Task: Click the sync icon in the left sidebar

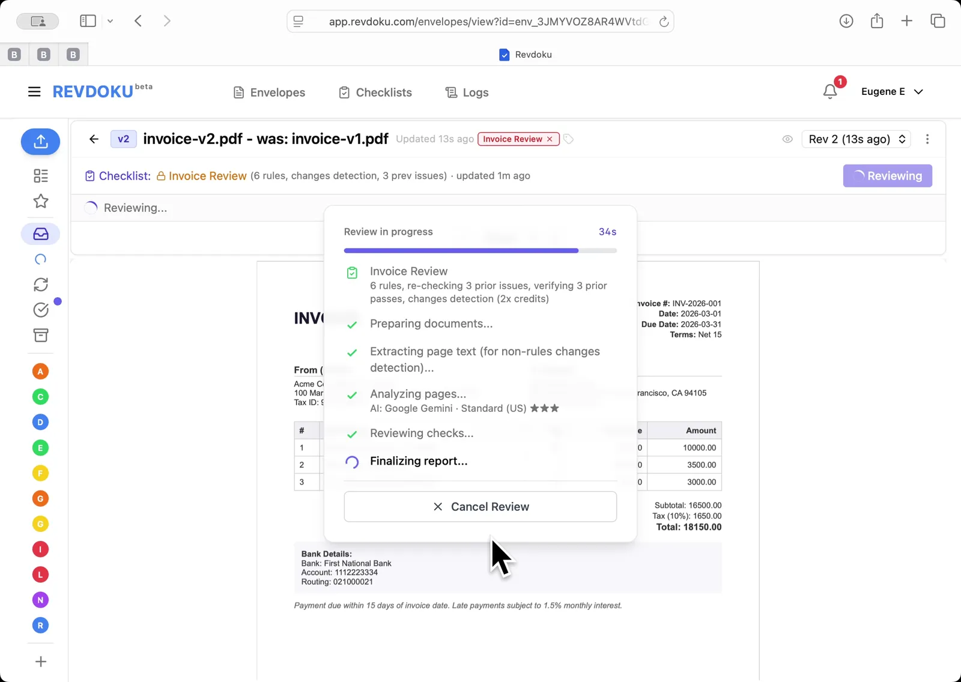Action: coord(40,285)
